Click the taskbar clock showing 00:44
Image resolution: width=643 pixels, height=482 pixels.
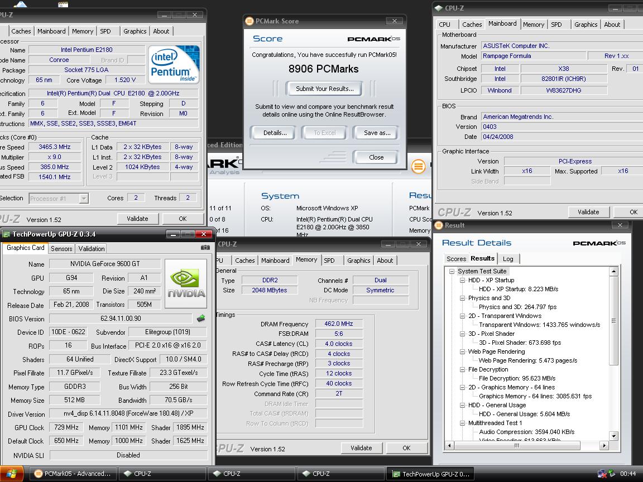(627, 474)
